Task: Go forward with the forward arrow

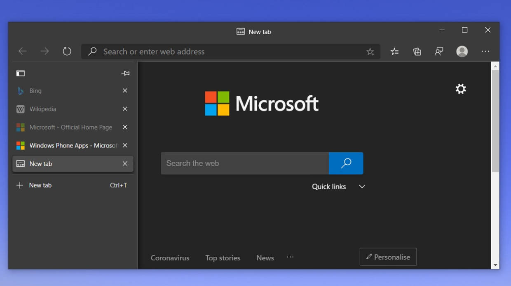Action: tap(45, 52)
